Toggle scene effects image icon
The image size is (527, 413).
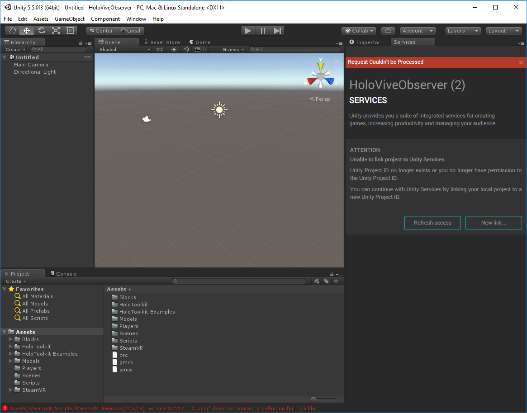pyautogui.click(x=198, y=49)
